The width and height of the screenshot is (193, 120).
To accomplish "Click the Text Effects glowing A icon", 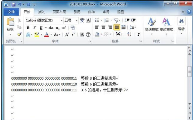I will pos(28,35).
